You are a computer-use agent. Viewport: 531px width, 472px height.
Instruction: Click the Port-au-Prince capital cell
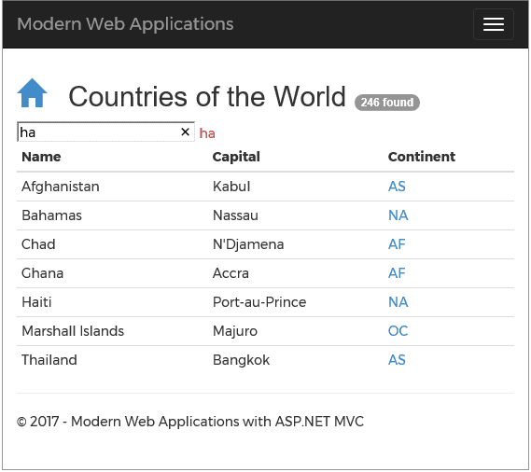click(259, 302)
